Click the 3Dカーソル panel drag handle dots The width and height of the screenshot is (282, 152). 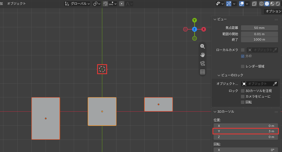click(276, 112)
